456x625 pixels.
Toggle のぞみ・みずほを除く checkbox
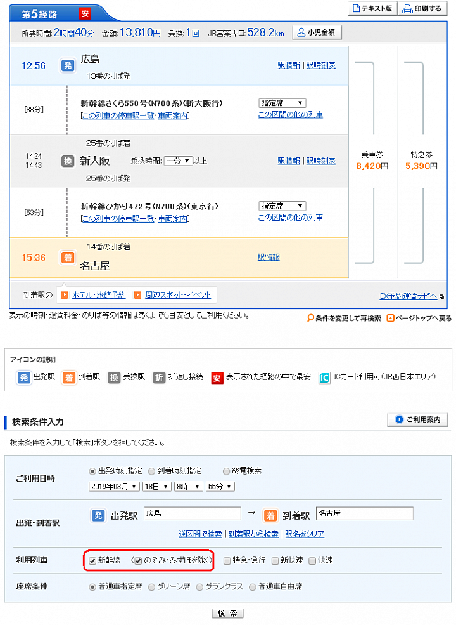137,561
